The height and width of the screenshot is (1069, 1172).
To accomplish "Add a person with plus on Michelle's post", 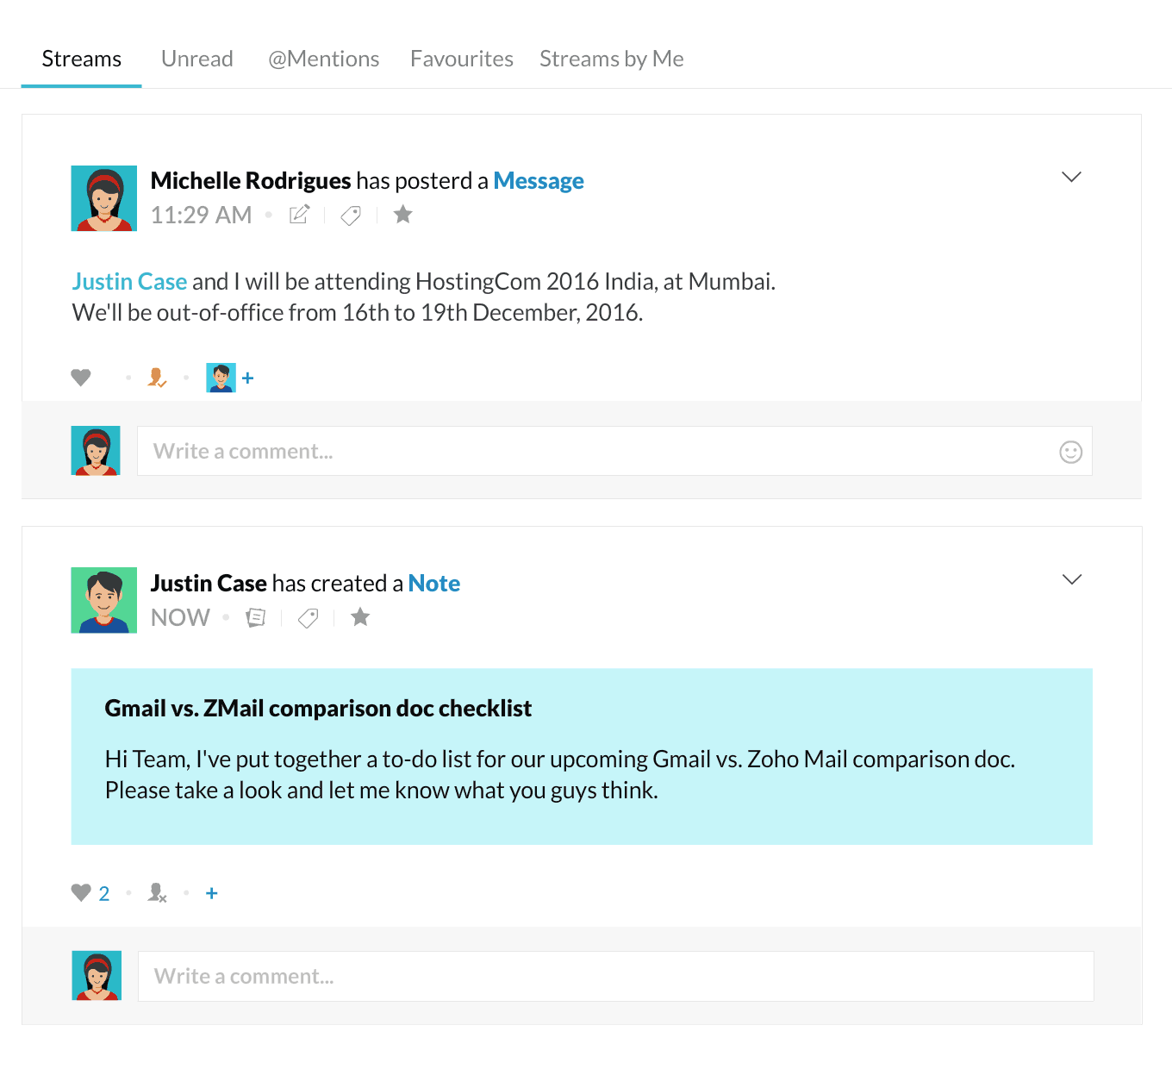I will coord(248,378).
